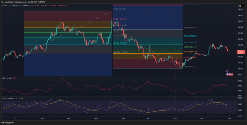Click the 61.80% (181.88) Fibonacci label
The image size is (247, 125).
tap(190, 42)
